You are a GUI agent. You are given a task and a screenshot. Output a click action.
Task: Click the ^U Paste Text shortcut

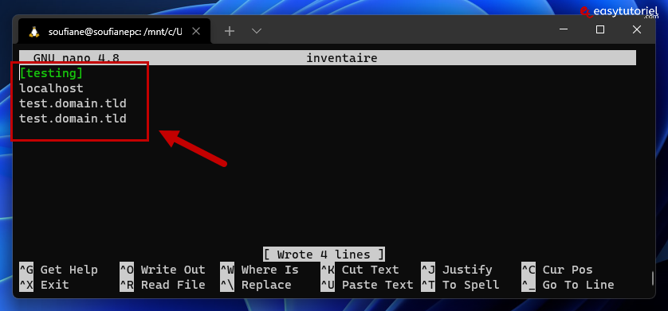[367, 285]
